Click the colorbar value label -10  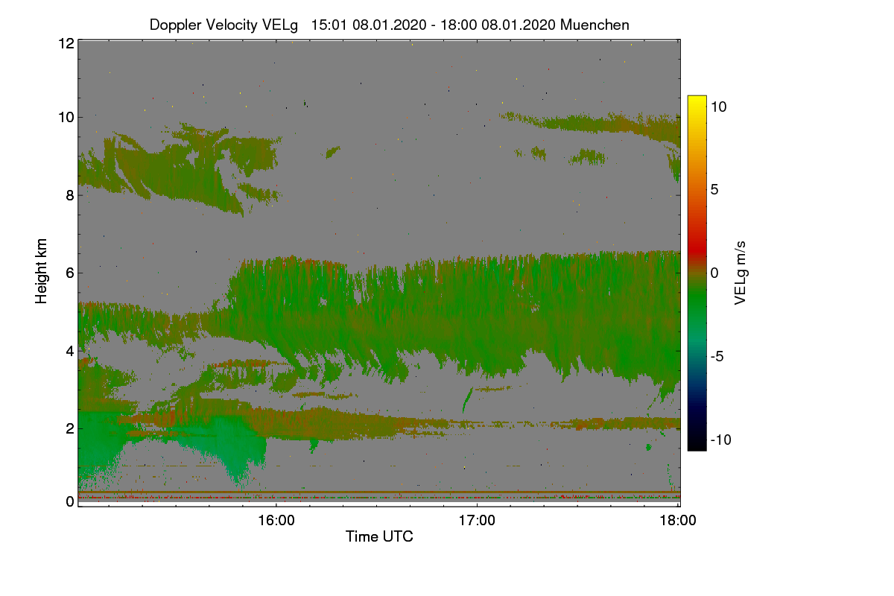[x=720, y=440]
